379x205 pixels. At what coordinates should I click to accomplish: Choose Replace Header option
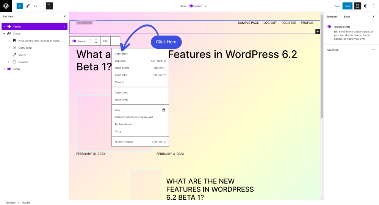pos(140,124)
